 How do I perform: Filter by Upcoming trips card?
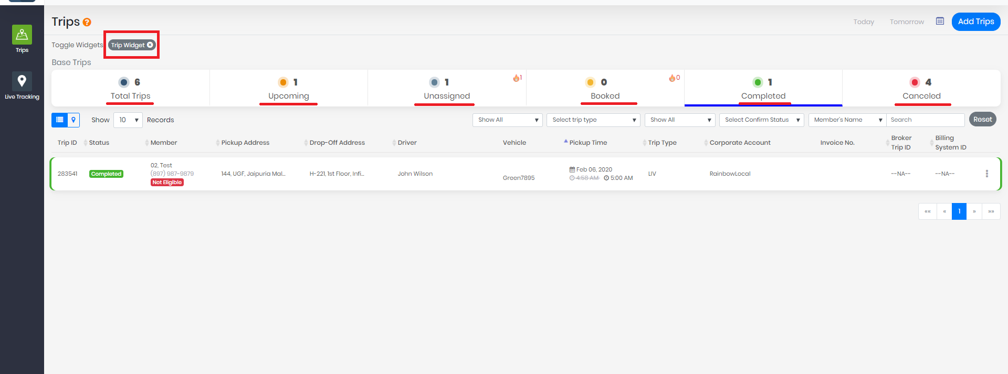(289, 89)
